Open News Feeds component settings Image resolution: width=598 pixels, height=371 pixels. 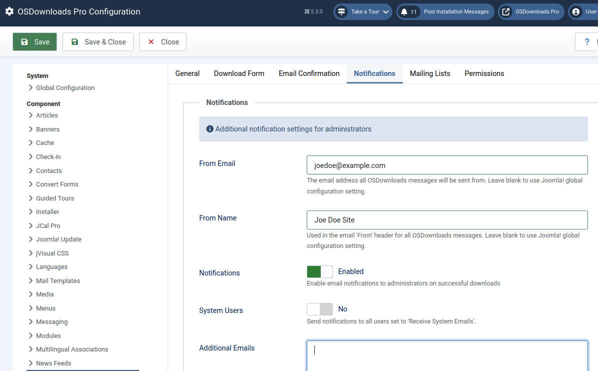54,363
